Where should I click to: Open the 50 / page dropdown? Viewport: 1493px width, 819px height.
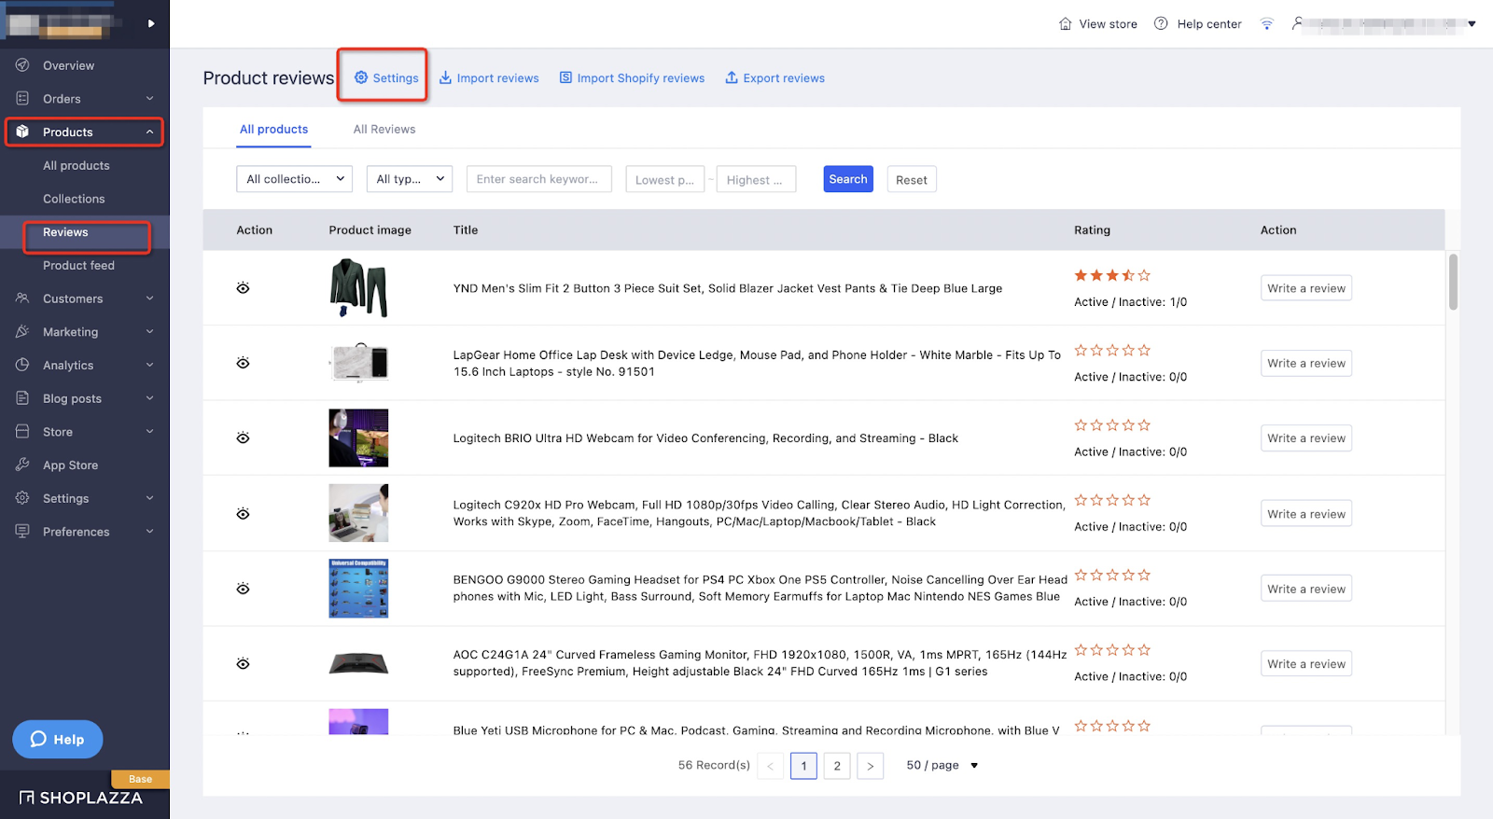click(942, 765)
